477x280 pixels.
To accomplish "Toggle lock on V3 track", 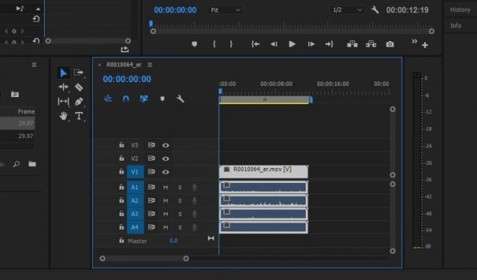I will coord(121,145).
